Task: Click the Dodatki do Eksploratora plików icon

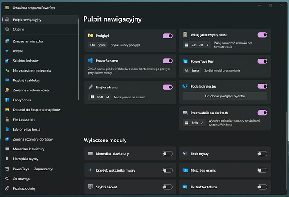Action: (7, 110)
